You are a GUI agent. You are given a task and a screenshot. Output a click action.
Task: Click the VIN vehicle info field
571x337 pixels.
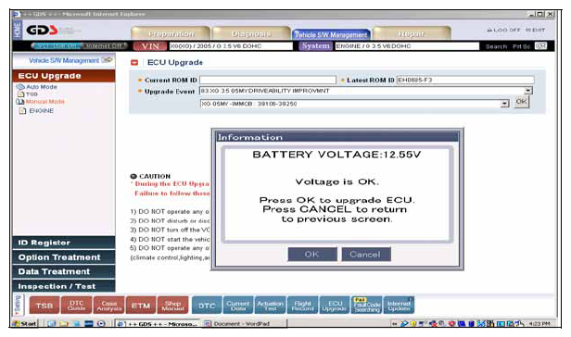[231, 46]
